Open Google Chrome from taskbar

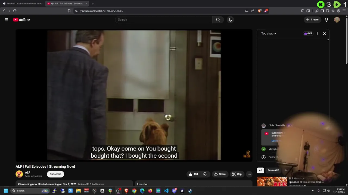click(x=134, y=191)
